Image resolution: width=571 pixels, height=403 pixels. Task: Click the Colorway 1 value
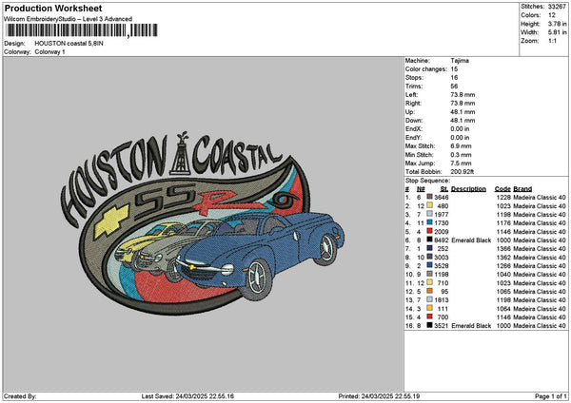pyautogui.click(x=50, y=51)
